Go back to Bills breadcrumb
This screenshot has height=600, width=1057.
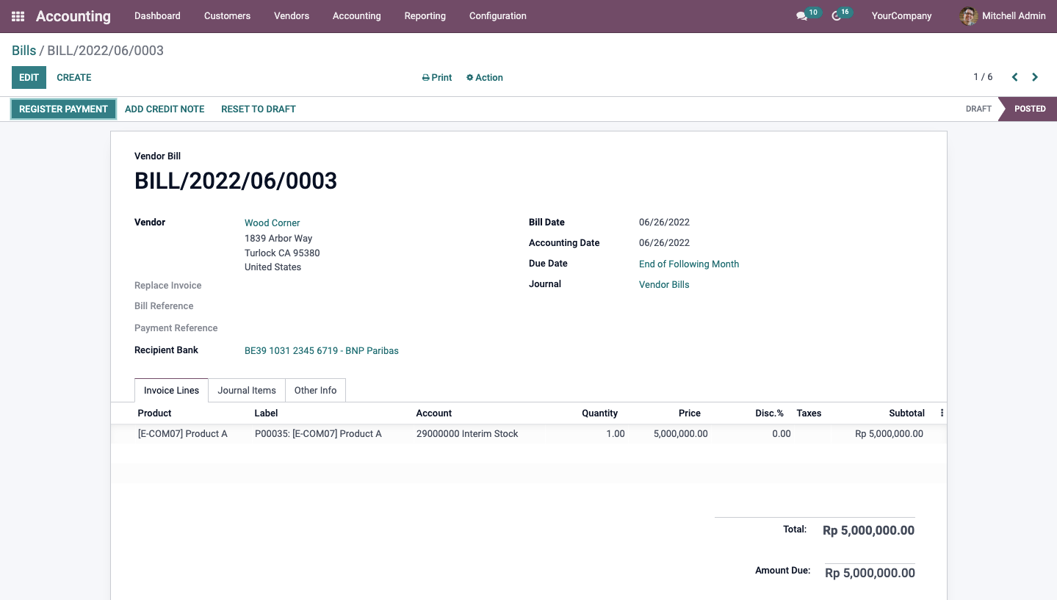[x=24, y=51]
